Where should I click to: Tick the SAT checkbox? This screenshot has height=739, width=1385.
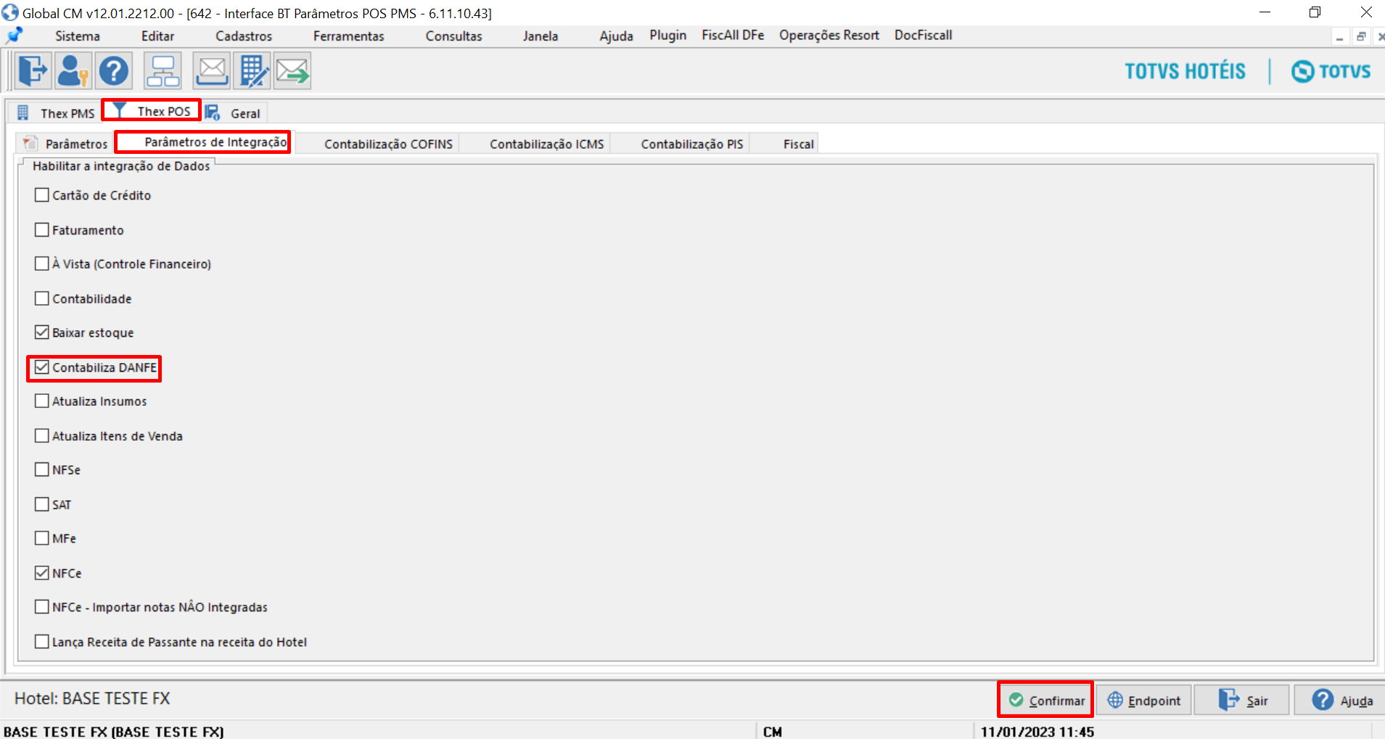pyautogui.click(x=42, y=504)
